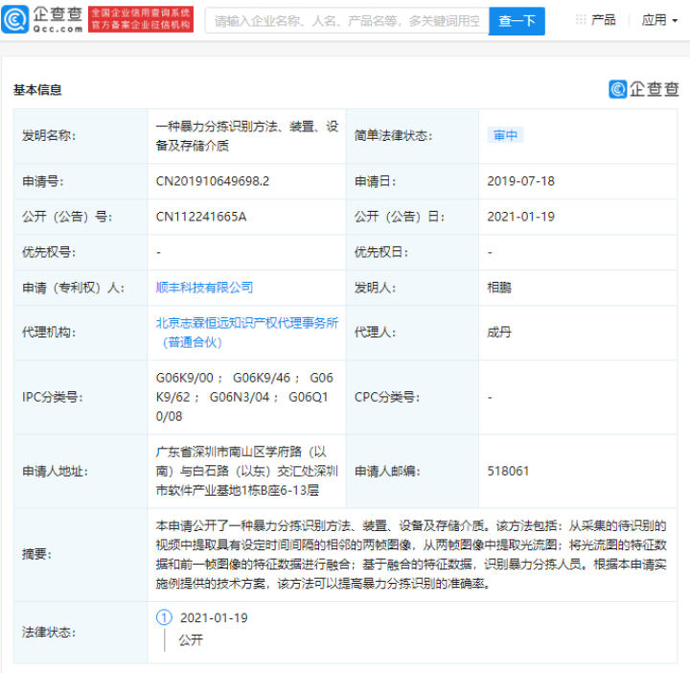
Task: Click the 审中 legal status tag
Action: (x=505, y=135)
